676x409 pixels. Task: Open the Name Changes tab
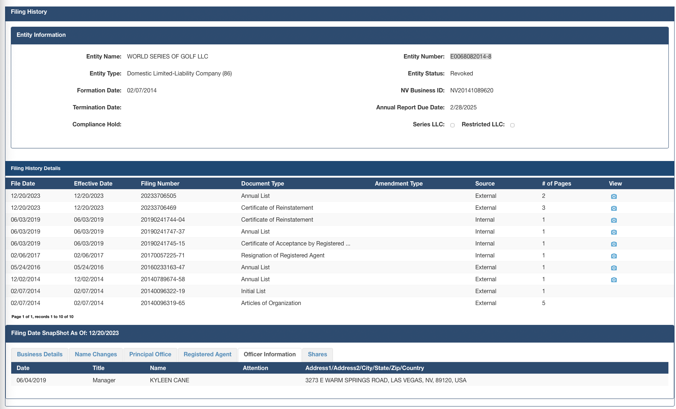tap(96, 354)
